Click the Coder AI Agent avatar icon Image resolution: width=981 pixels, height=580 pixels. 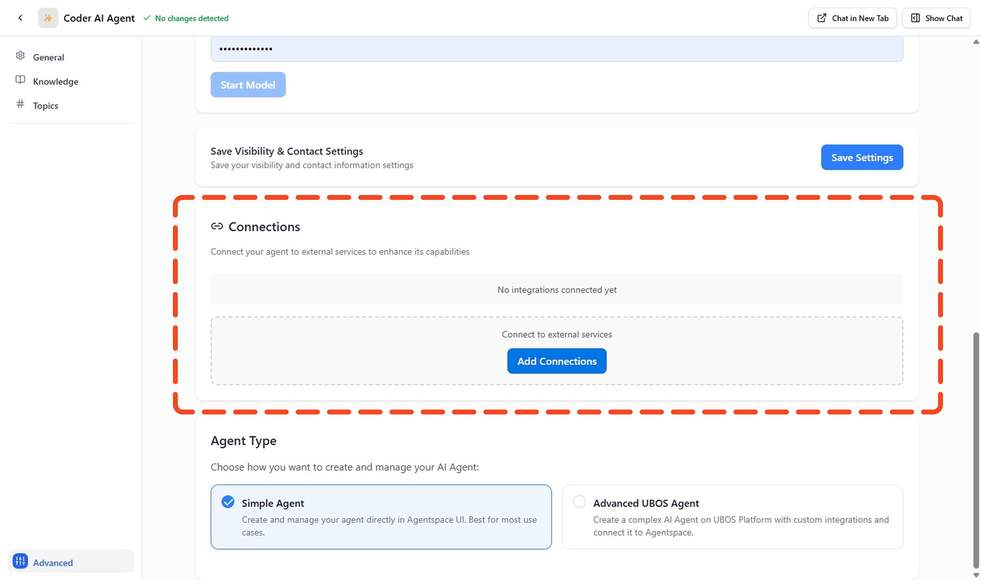pos(48,18)
